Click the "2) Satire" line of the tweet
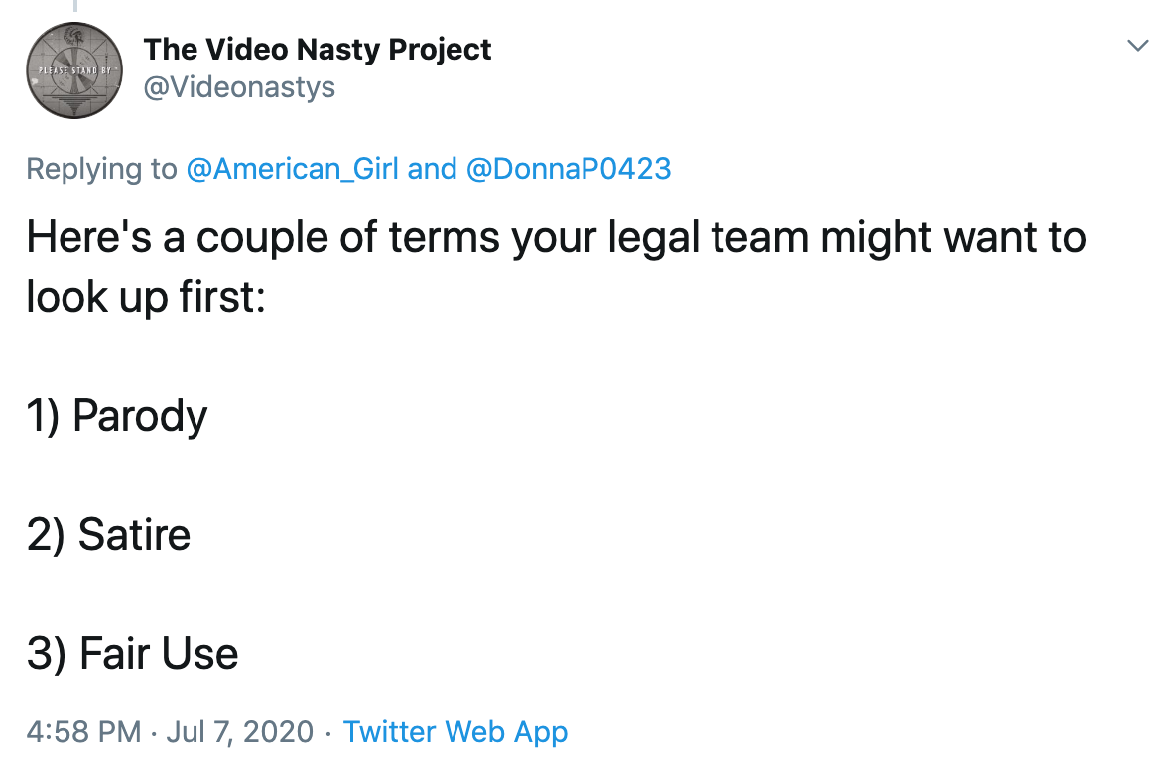Screen dimensions: 1171x776 [x=109, y=535]
